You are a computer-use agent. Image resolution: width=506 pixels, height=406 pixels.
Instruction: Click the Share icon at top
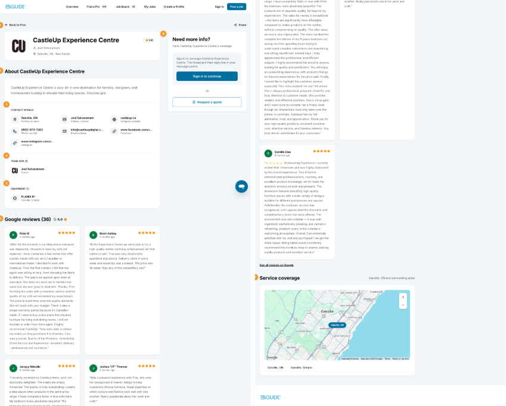(x=235, y=25)
